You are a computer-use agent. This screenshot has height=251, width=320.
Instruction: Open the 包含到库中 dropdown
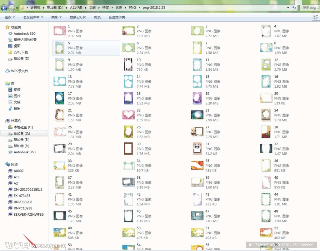click(x=33, y=17)
